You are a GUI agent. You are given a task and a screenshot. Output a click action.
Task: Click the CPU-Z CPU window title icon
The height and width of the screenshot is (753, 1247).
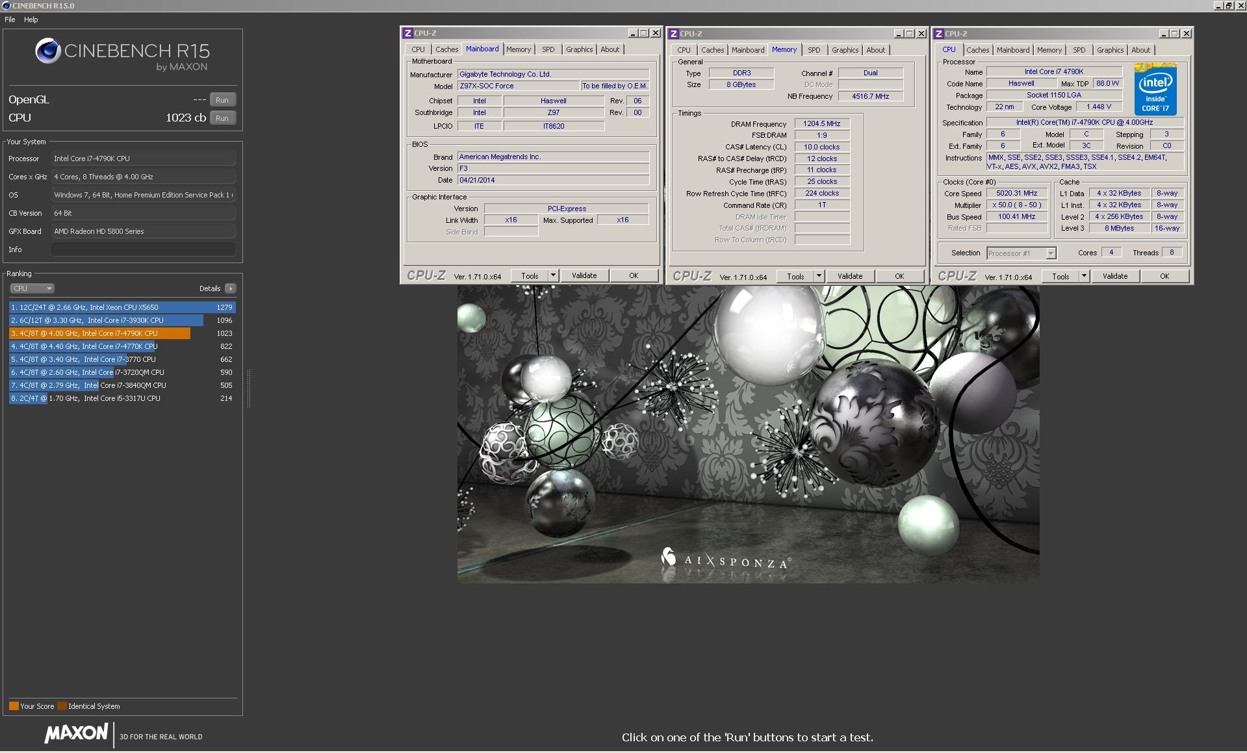click(x=939, y=34)
